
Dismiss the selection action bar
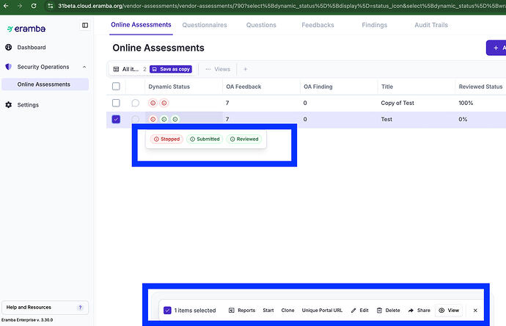tap(475, 311)
